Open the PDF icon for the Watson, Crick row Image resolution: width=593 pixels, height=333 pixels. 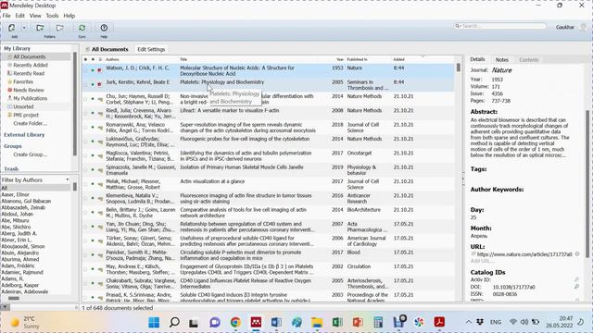tap(100, 70)
